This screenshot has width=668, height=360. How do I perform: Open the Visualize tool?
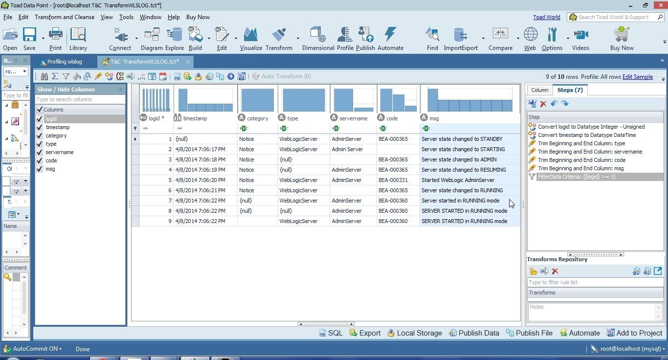[251, 39]
